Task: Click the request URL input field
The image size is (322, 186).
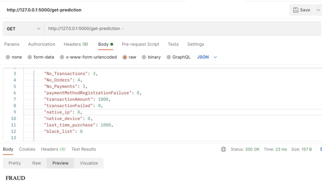Action: coord(182,29)
